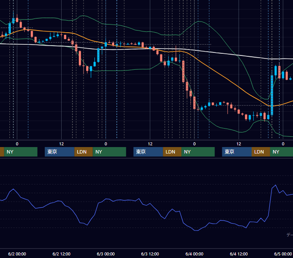
Task: Click the 6/4 00:00 date label
Action: click(194, 254)
